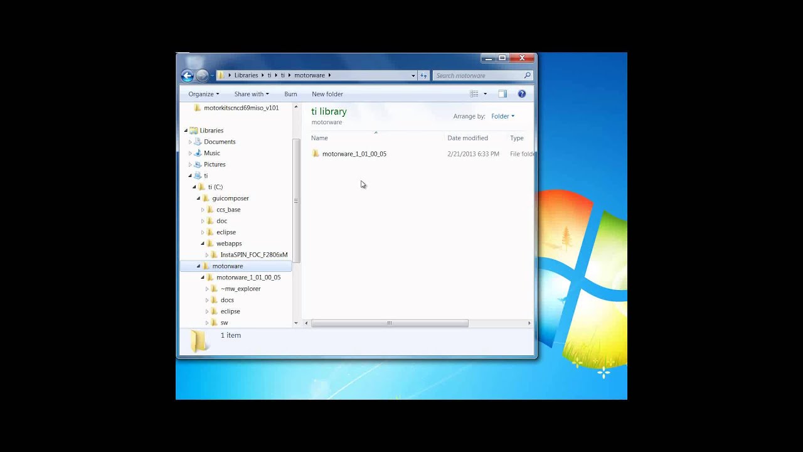Create a folder with New folder button

(x=327, y=94)
